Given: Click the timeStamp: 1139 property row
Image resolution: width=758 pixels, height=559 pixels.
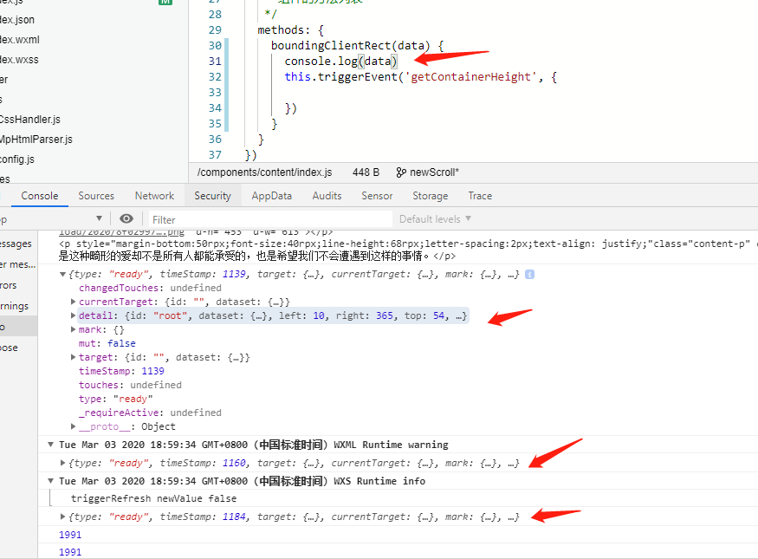Looking at the screenshot, I should point(121,372).
